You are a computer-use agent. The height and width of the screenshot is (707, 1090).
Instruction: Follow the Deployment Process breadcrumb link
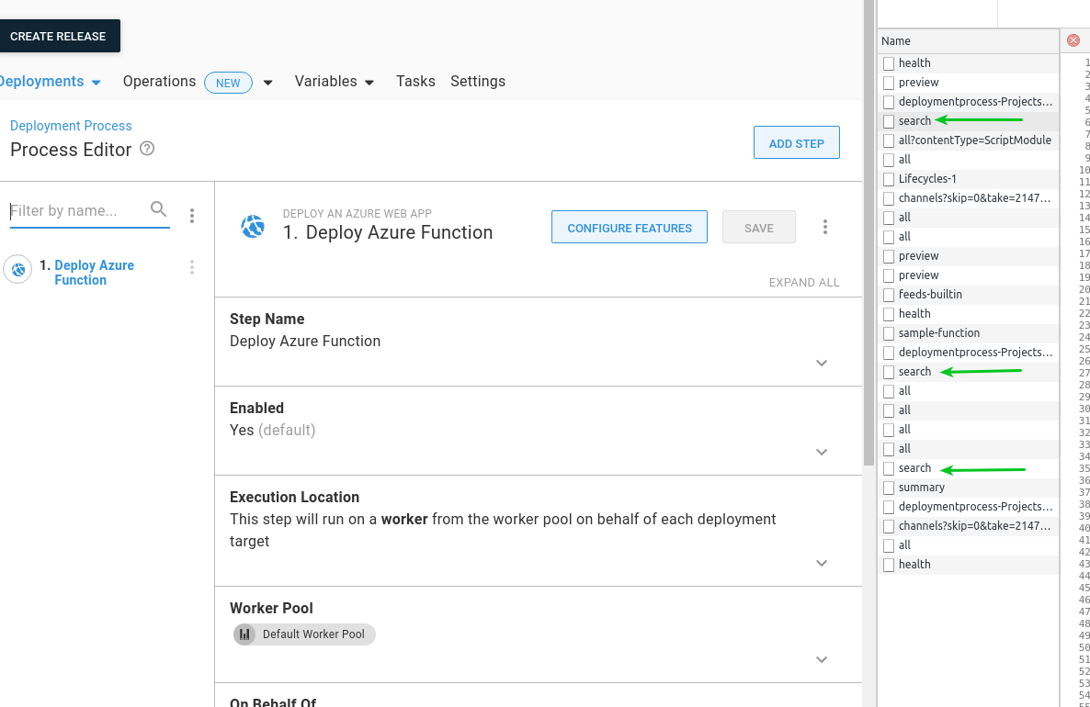(71, 126)
